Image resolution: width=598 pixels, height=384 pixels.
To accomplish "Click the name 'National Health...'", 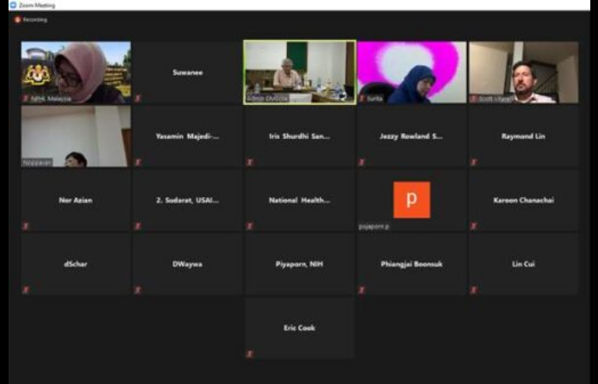I will pos(299,200).
